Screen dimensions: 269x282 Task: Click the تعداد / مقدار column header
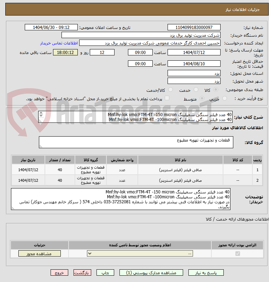pos(60,160)
